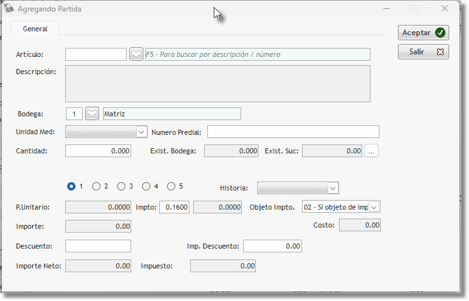
Task: Click the F5 search by description field
Action: 257,54
